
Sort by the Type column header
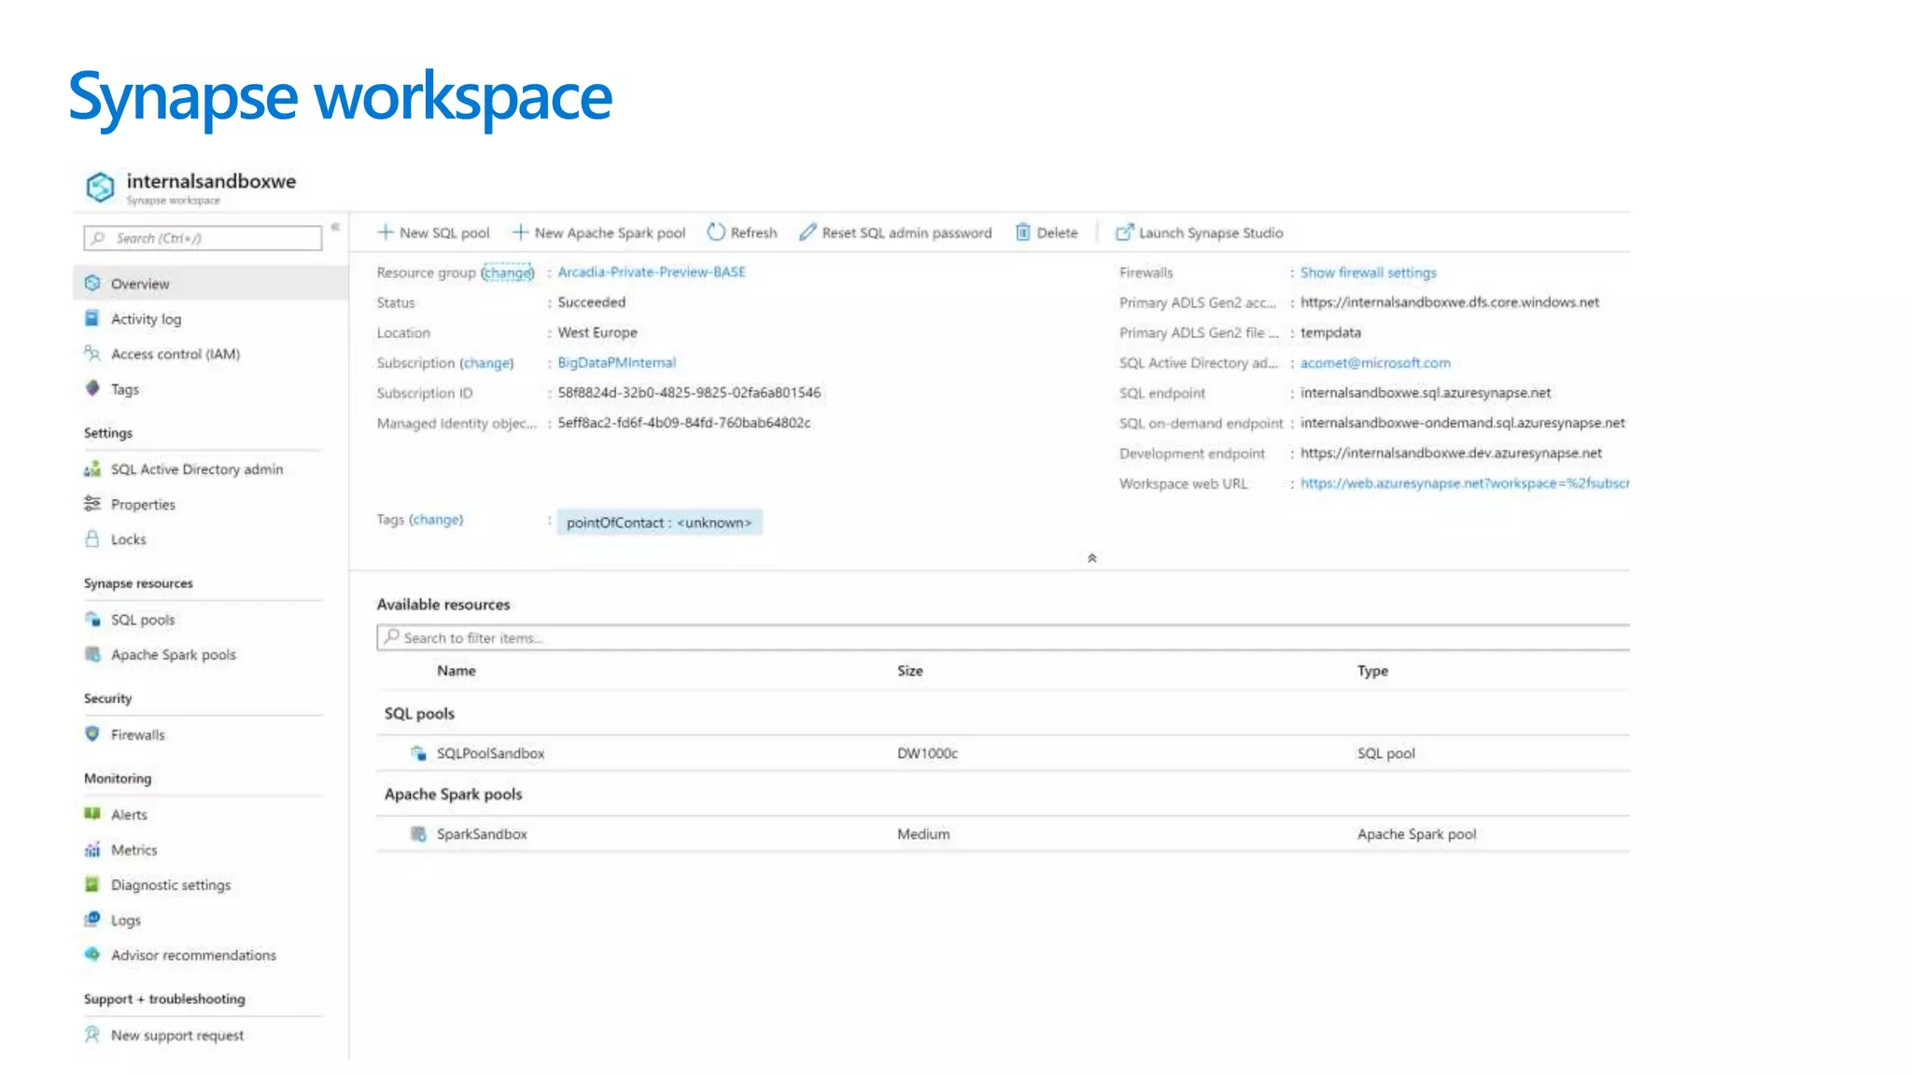1372,670
